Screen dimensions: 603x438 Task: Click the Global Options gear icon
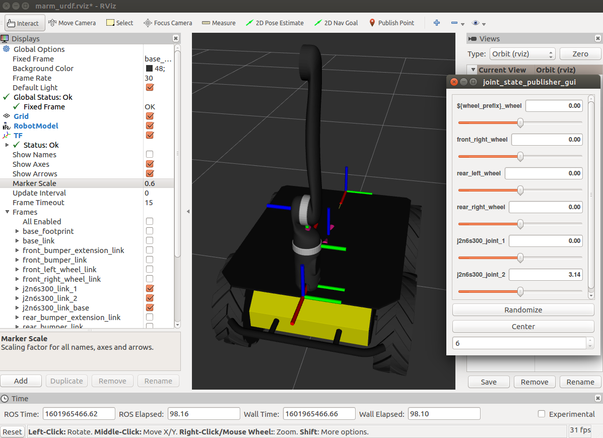(x=7, y=49)
